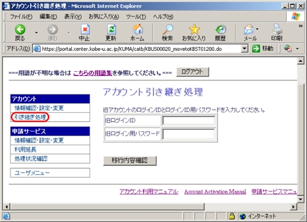Click the links toolbar icon beside 移動
The width and height of the screenshot is (307, 222).
click(x=287, y=48)
